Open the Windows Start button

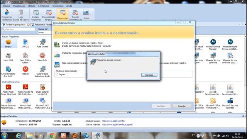(4, 136)
